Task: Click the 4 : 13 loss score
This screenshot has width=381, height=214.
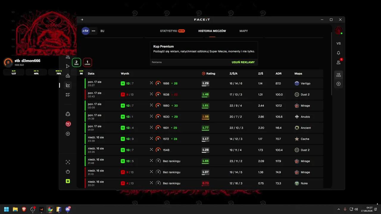Action: coord(130,183)
